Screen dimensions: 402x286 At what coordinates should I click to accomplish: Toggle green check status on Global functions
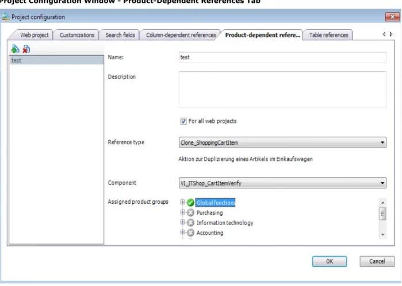coord(190,203)
